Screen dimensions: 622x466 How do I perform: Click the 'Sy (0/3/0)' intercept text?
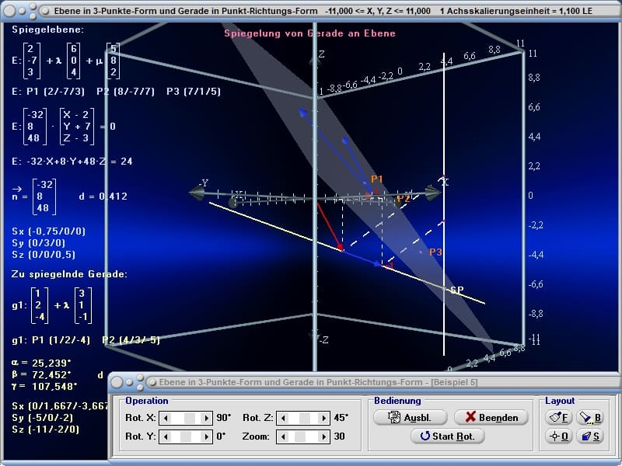point(38,242)
